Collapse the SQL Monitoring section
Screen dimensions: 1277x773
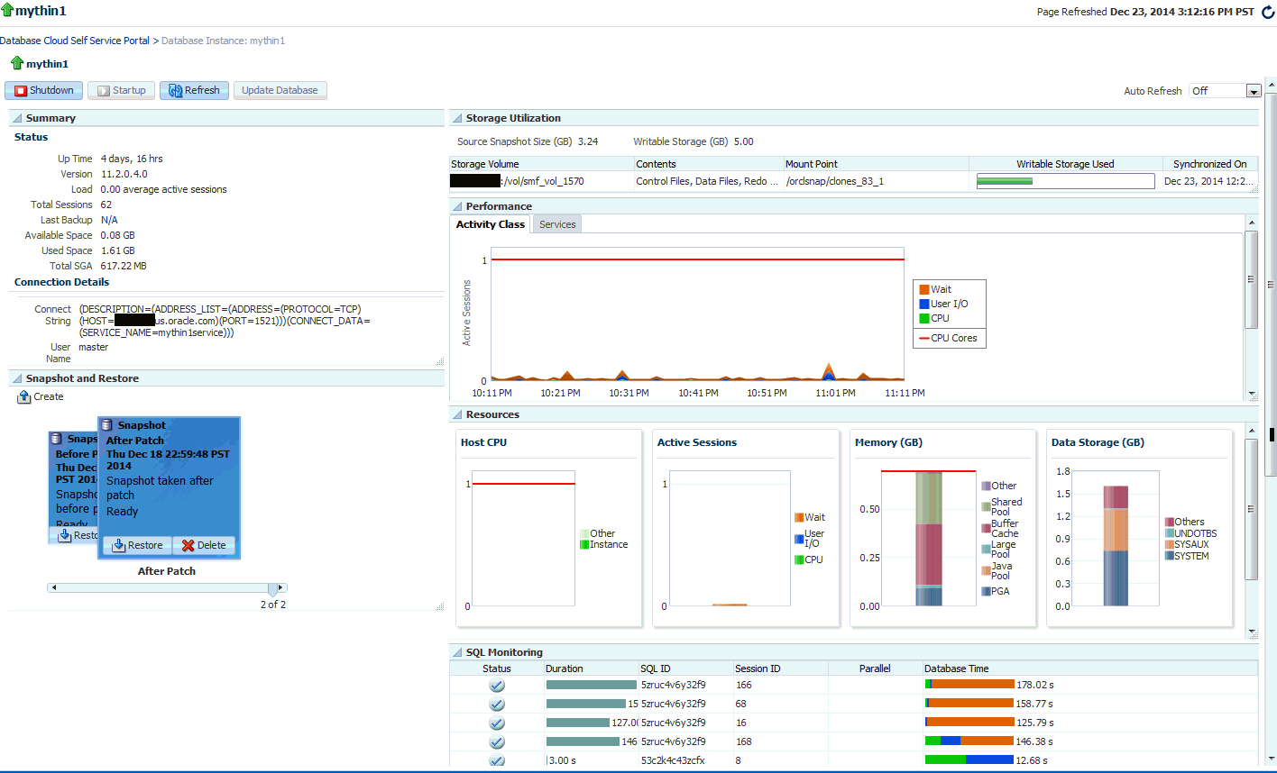point(457,652)
